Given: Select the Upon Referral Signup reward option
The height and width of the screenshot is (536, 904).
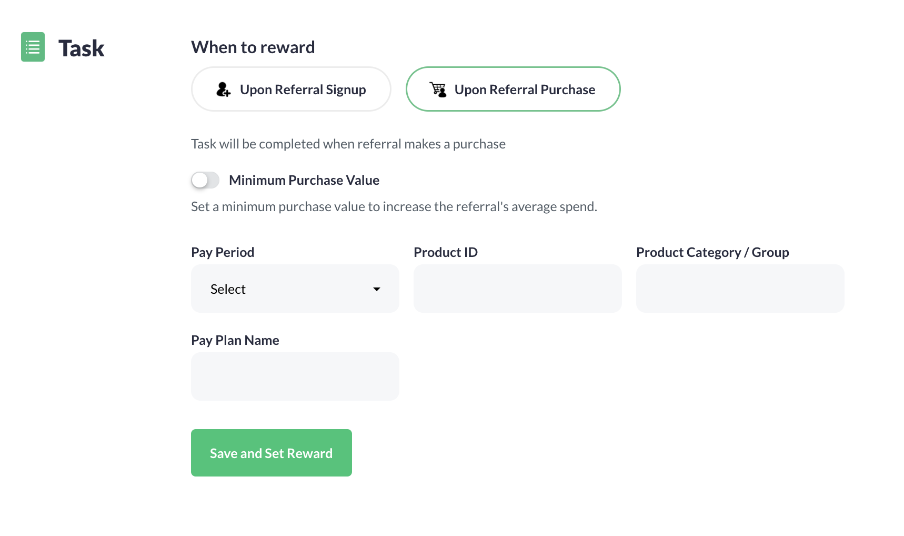Looking at the screenshot, I should tap(290, 89).
